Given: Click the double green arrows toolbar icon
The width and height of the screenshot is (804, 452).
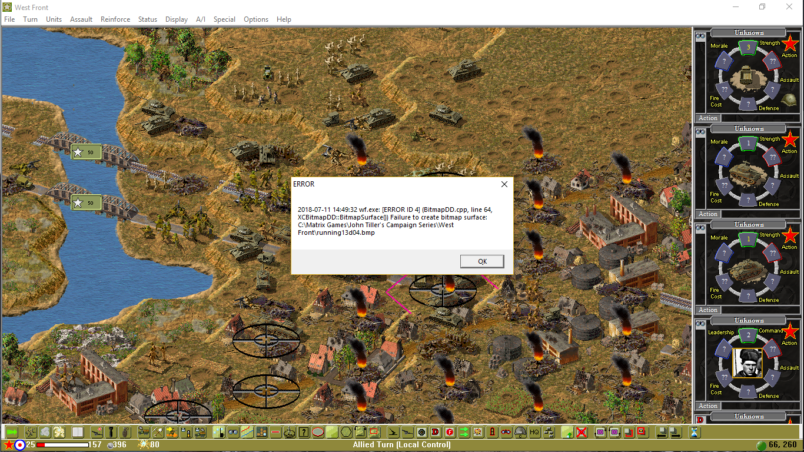Looking at the screenshot, I should 464,432.
